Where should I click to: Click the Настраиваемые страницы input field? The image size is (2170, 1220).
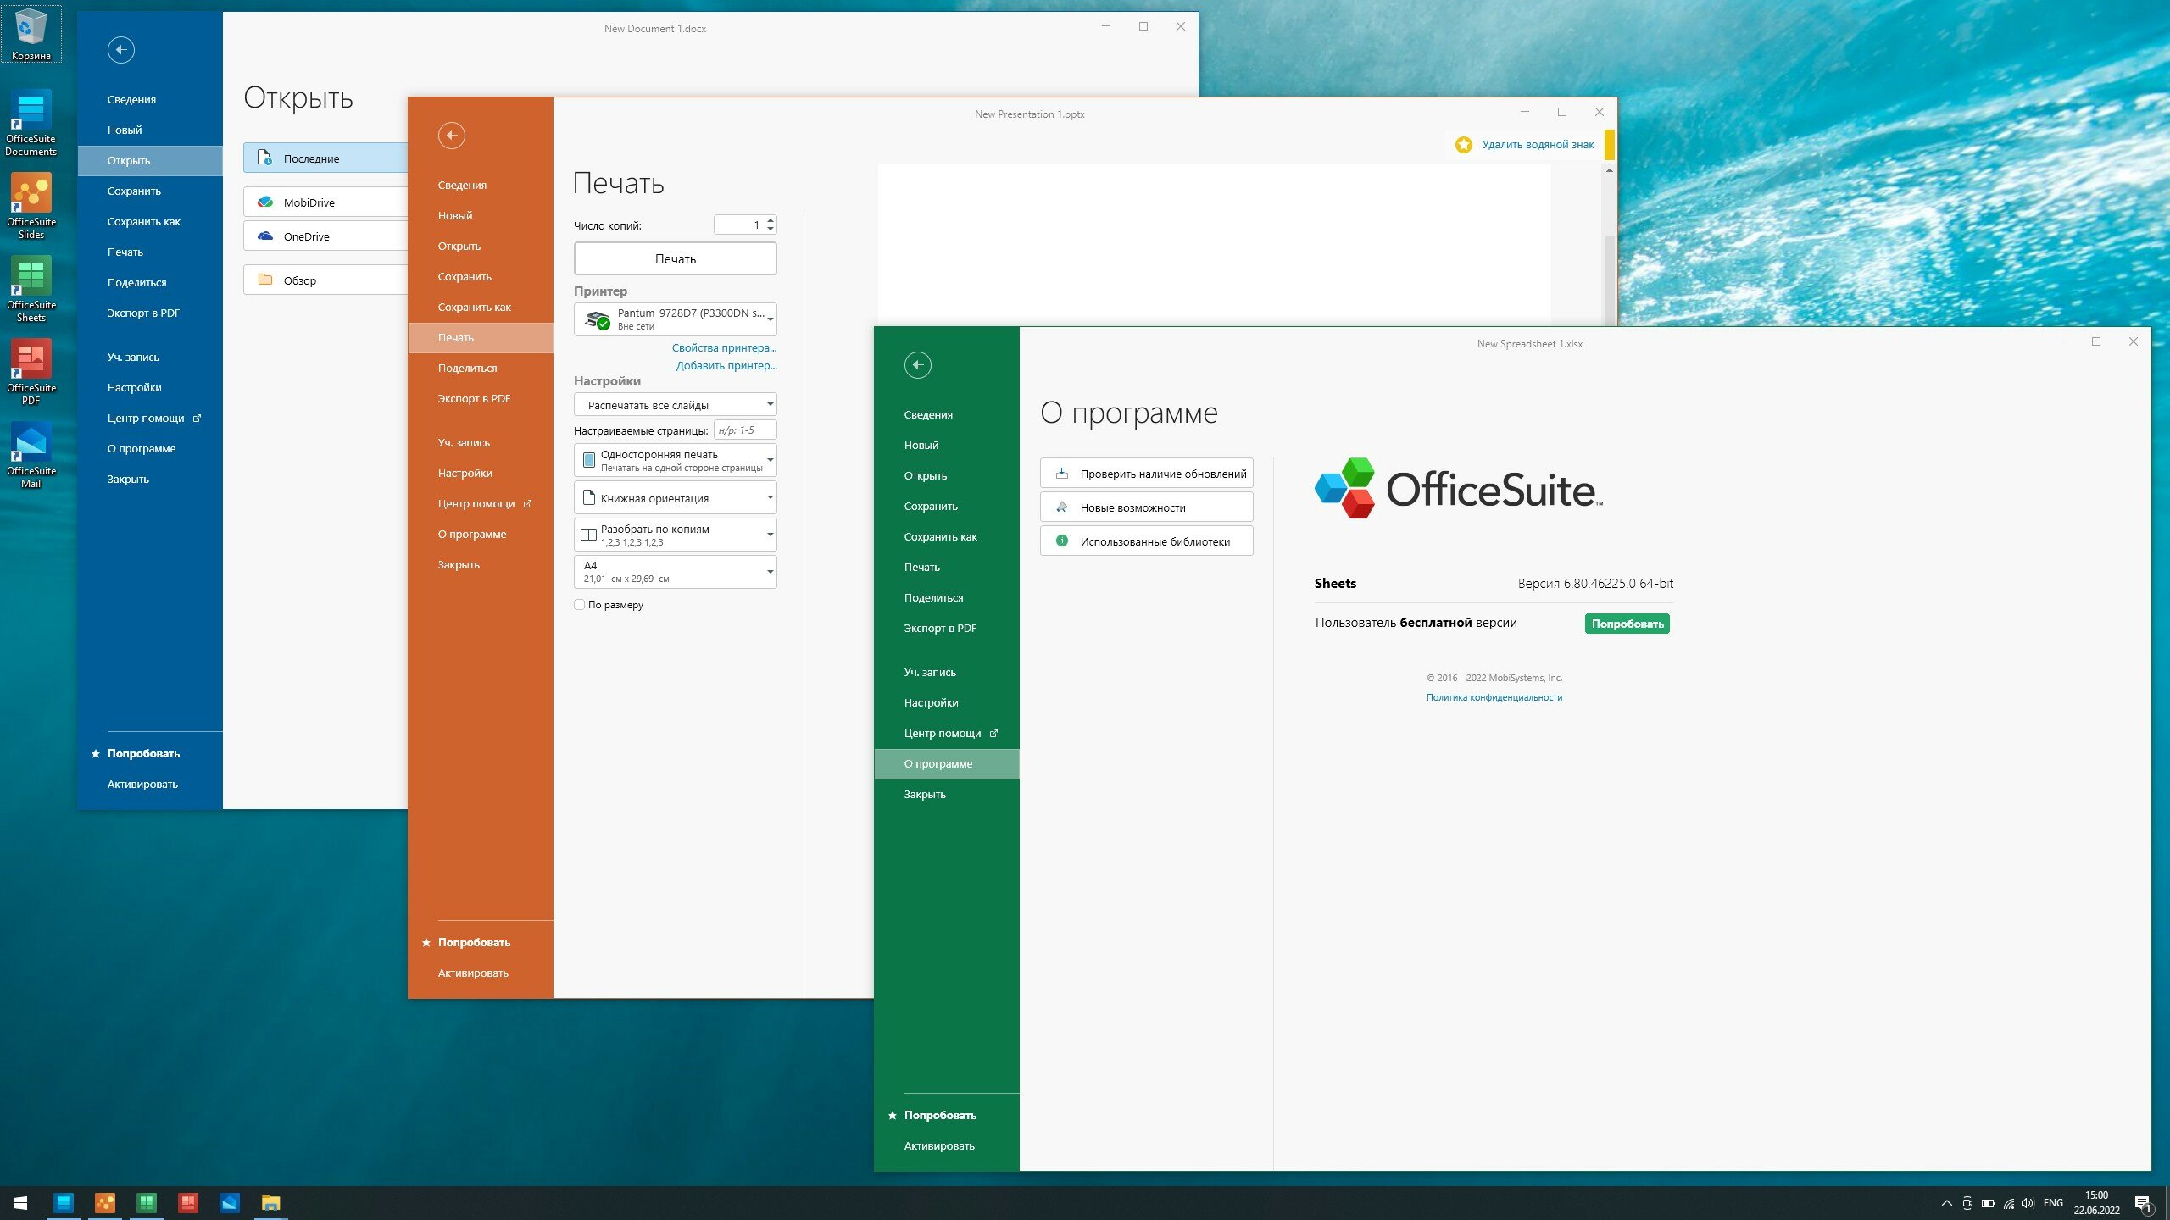745,430
